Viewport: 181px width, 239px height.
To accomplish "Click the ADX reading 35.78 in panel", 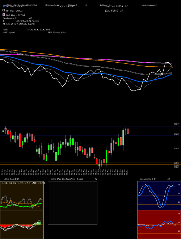I will pos(9,183).
